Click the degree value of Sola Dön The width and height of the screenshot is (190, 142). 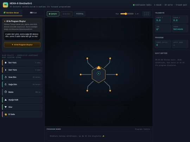click(37, 77)
